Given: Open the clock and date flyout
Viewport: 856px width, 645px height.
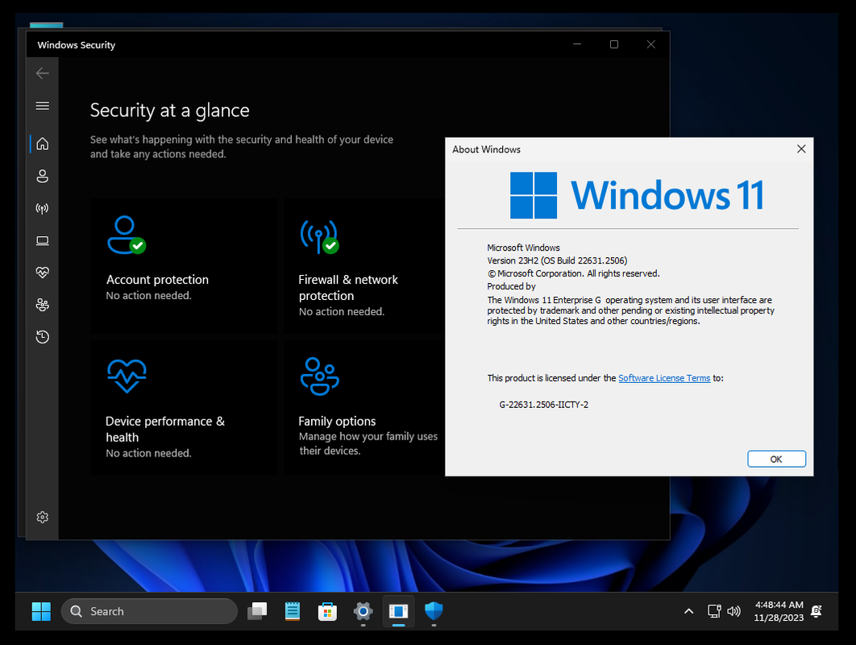Looking at the screenshot, I should [x=779, y=611].
